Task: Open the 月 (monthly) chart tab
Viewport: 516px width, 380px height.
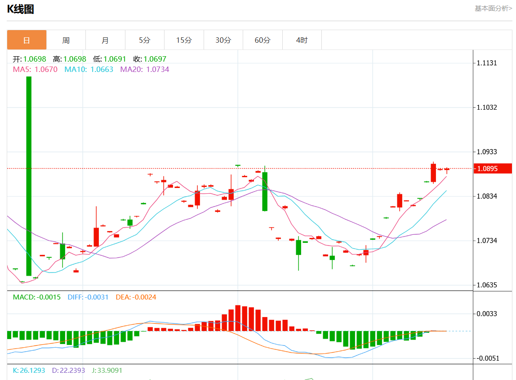Action: click(x=105, y=40)
